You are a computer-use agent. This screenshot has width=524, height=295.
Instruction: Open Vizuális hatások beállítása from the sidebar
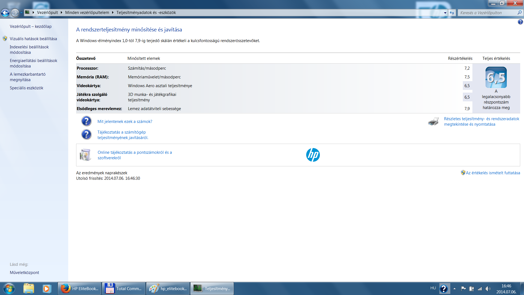pyautogui.click(x=33, y=39)
